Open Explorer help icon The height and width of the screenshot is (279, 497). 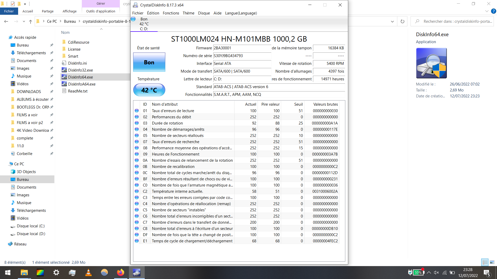coord(494,11)
